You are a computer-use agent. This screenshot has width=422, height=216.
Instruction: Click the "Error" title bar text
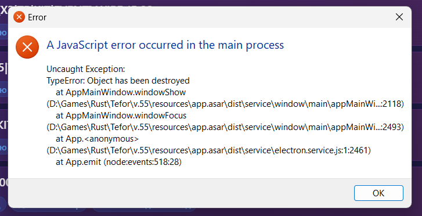pyautogui.click(x=37, y=17)
